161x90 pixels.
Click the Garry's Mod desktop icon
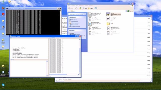tap(3, 72)
